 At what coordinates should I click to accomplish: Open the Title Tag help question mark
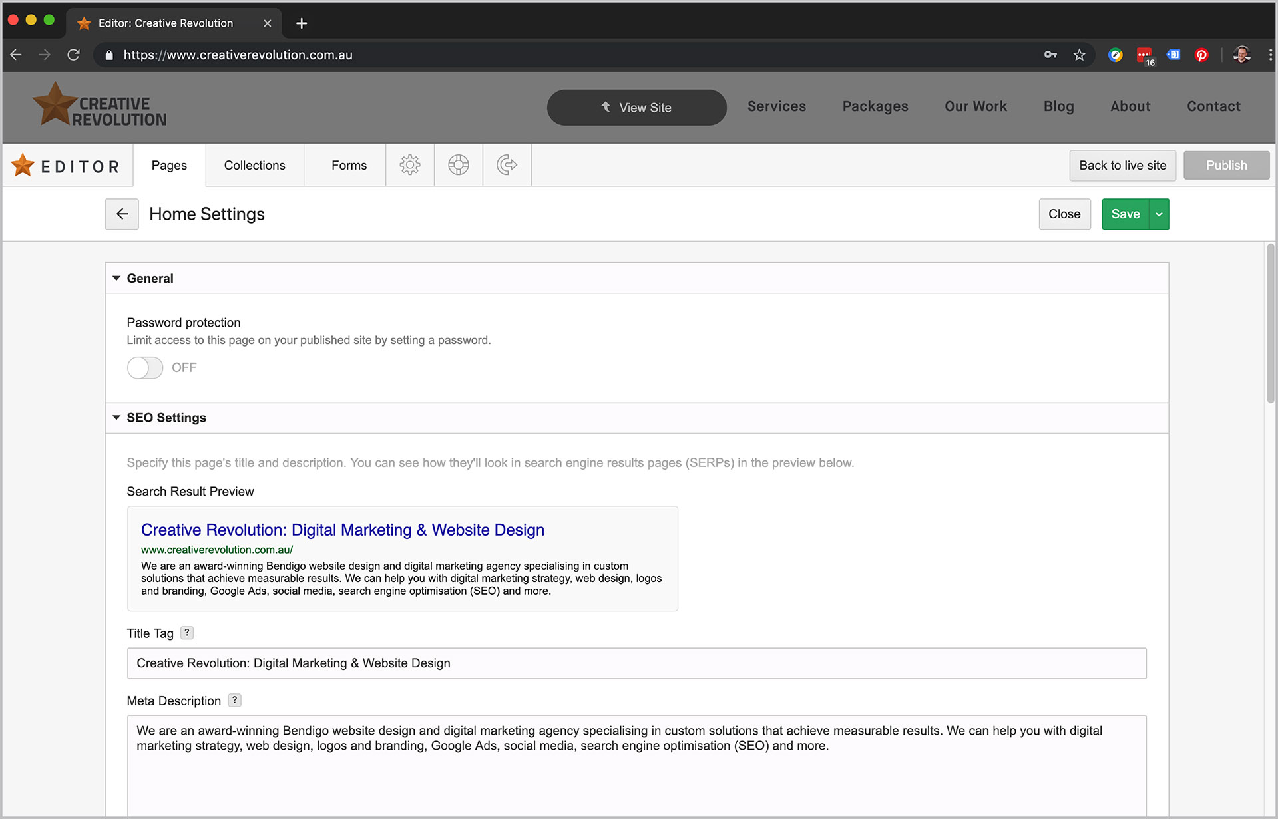[x=187, y=633]
